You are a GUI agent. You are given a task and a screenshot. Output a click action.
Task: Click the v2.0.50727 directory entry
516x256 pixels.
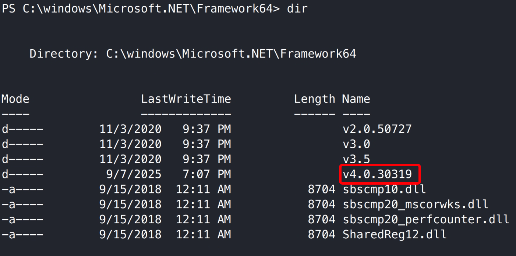pos(377,129)
